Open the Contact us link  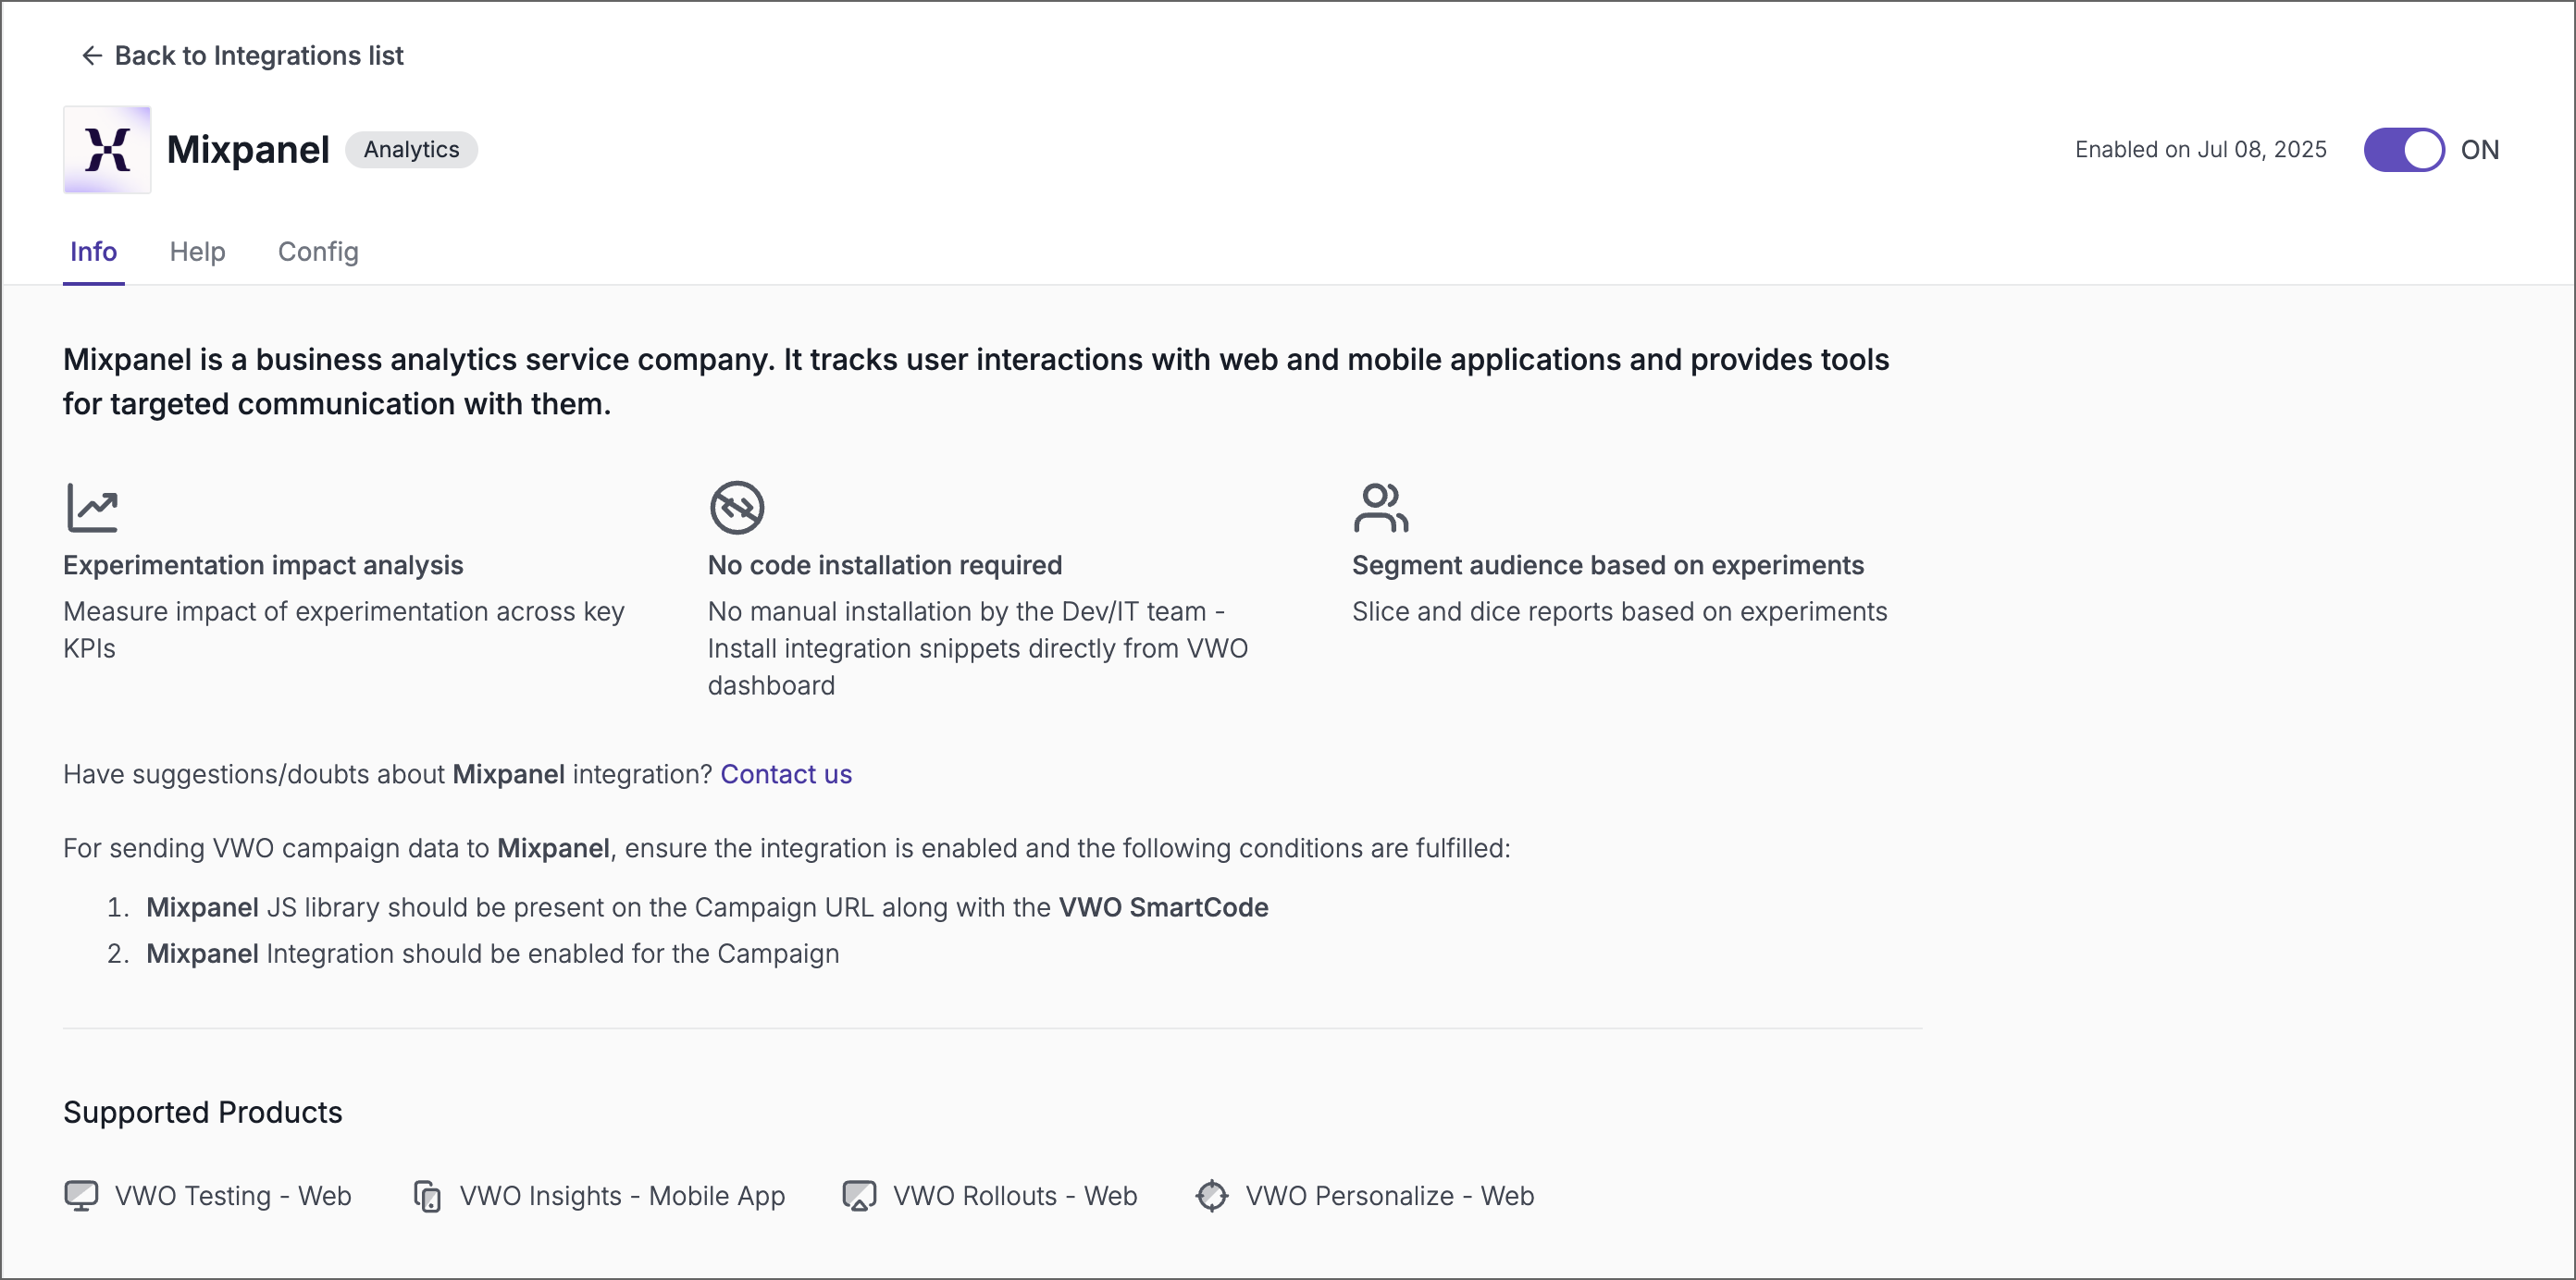(x=786, y=774)
